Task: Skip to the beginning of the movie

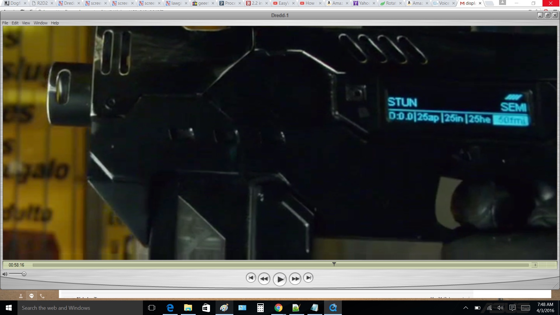Action: coord(251,278)
